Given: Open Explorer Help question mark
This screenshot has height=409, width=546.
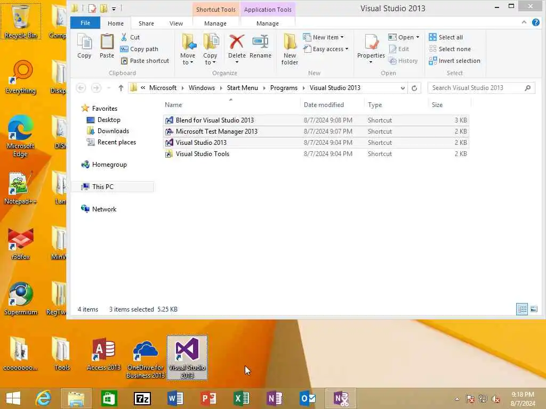Looking at the screenshot, I should (x=535, y=22).
